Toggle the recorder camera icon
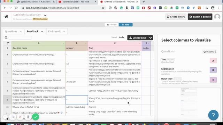 point(13,117)
